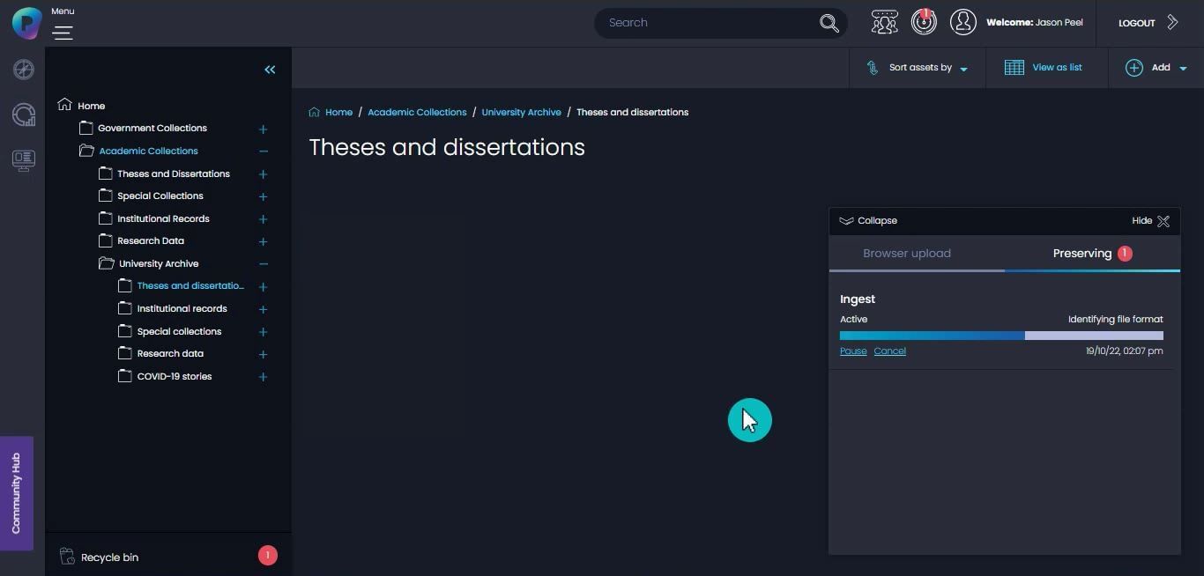Open the Recycle bin
This screenshot has height=576, width=1204.
click(109, 558)
